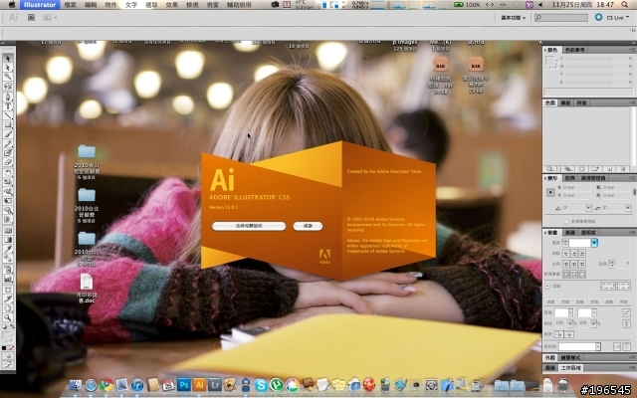Select the Scale tool
637x398 pixels.
(x=8, y=182)
